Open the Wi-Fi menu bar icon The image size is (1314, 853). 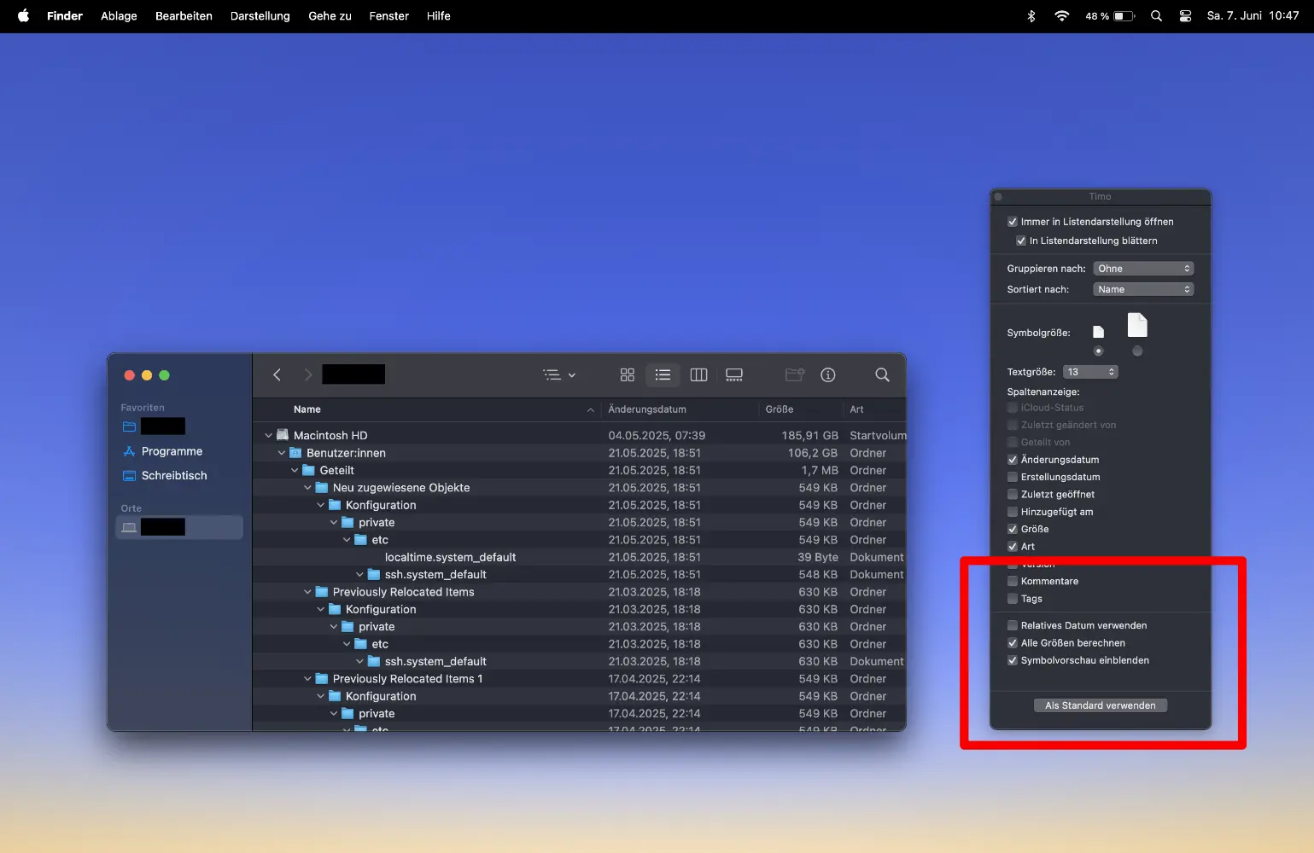1061,15
